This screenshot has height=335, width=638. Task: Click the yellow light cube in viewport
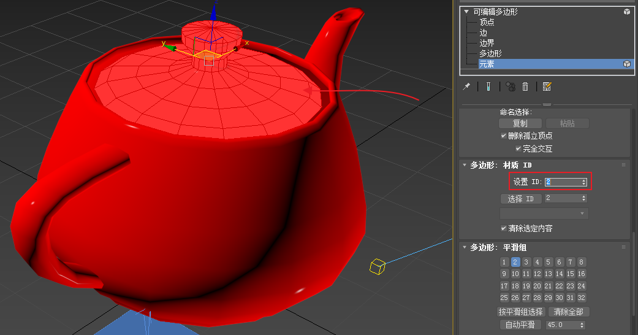pos(377,266)
